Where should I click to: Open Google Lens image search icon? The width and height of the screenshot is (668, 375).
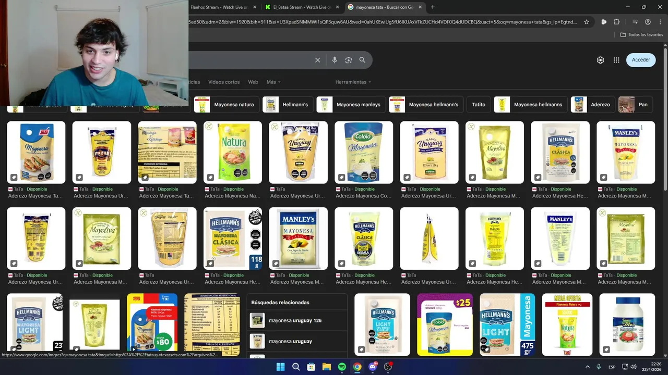point(349,60)
